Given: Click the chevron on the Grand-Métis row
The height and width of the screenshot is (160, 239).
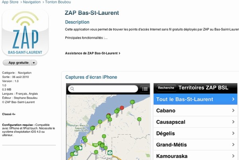Looking at the screenshot, I should [233, 145].
